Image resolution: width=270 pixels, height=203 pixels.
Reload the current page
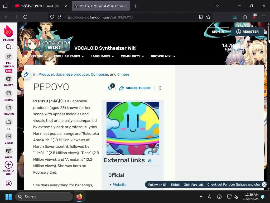(x=25, y=17)
